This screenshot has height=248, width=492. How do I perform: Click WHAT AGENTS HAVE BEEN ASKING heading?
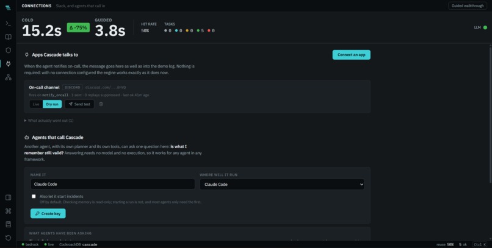click(x=60, y=233)
